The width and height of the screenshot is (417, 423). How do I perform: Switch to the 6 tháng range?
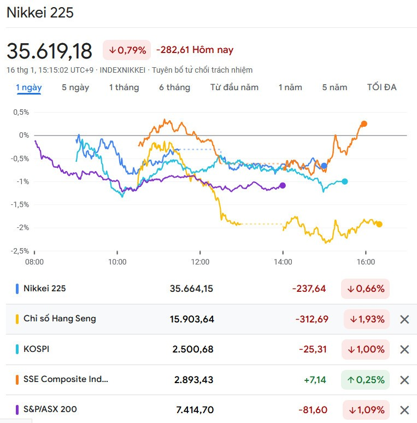pyautogui.click(x=175, y=87)
